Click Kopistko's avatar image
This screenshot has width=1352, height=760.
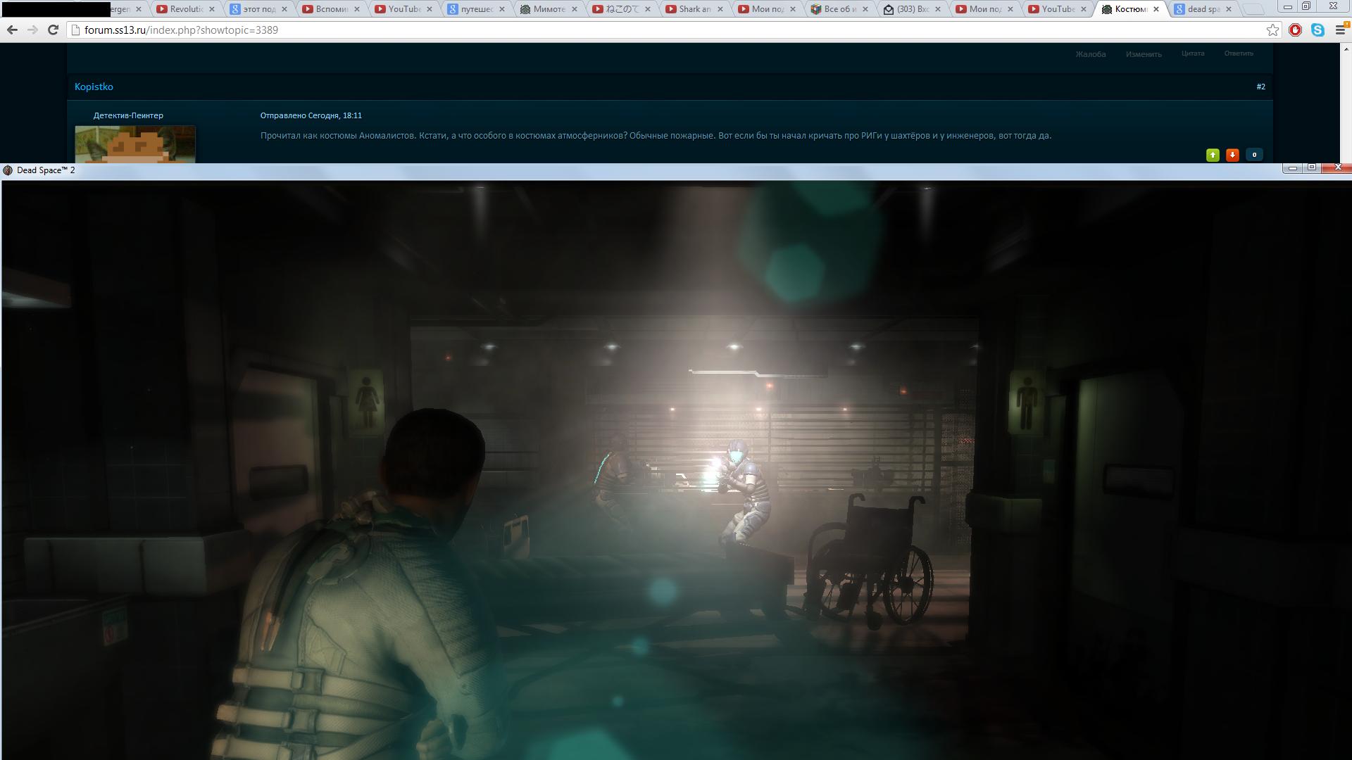click(x=135, y=144)
